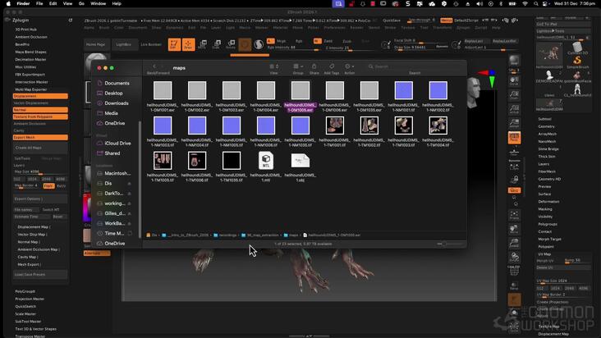Set map size with the 2048 button
The height and width of the screenshot is (338, 601).
[x=46, y=179]
